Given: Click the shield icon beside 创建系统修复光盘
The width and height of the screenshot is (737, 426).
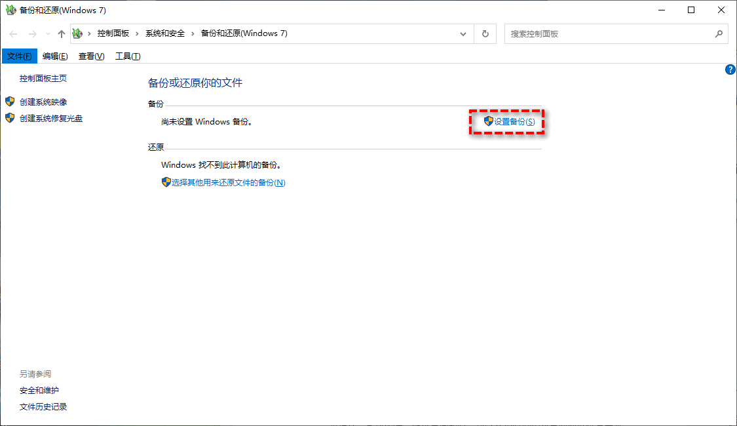Looking at the screenshot, I should coord(10,118).
